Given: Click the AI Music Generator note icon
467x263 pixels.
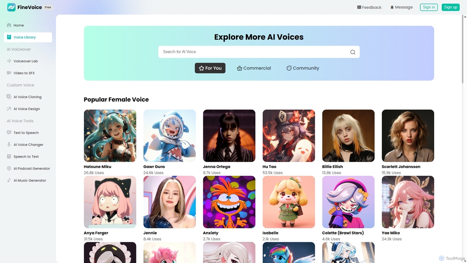Looking at the screenshot, I should point(9,180).
